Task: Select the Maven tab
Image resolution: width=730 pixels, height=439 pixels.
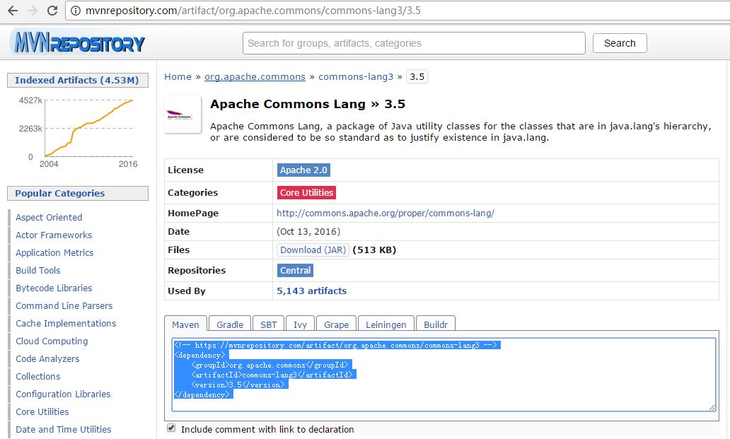Action: [x=185, y=324]
